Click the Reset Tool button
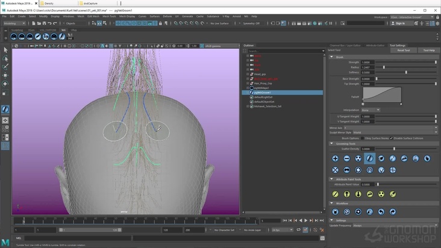This screenshot has height=248, width=441. point(403,51)
